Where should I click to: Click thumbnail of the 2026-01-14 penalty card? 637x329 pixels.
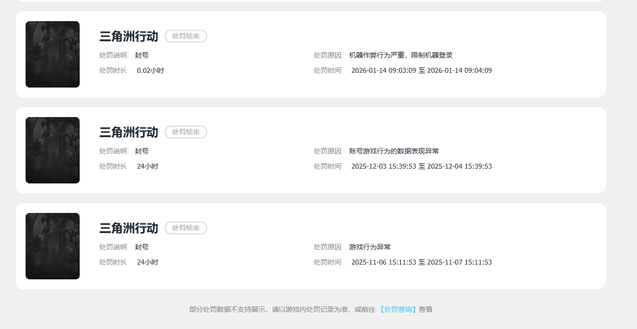click(x=53, y=54)
